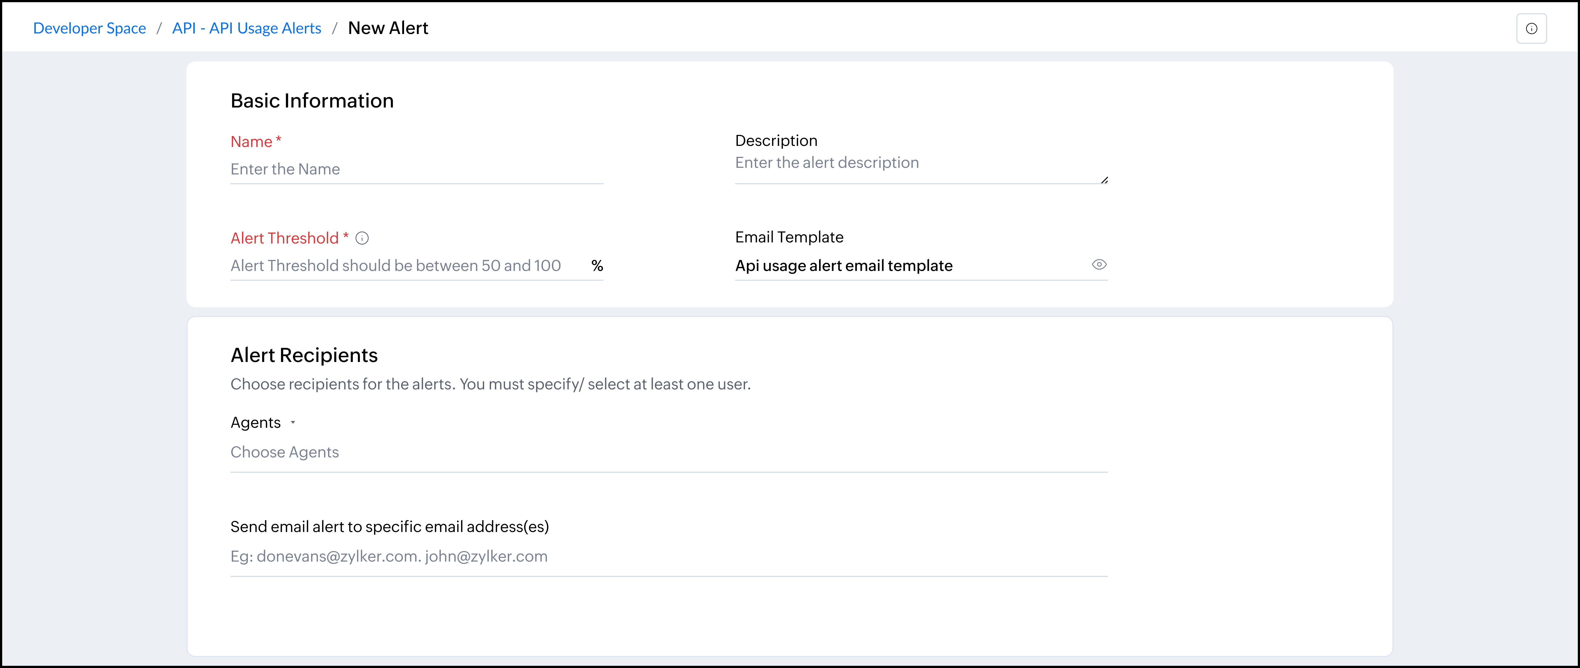
Task: Click the Alert Recipients heading
Action: coord(304,355)
